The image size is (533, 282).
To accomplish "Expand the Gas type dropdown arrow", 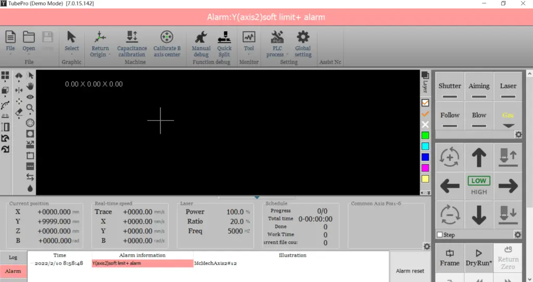I will pyautogui.click(x=508, y=126).
